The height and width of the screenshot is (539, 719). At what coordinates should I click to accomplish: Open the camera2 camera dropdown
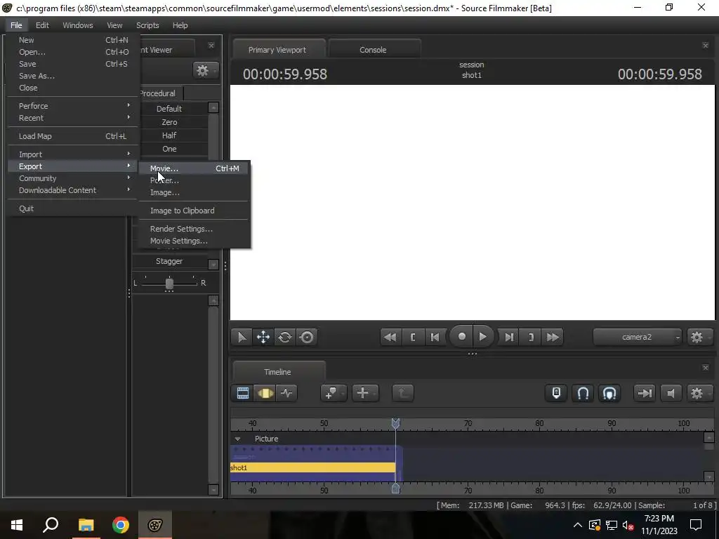[x=638, y=338]
